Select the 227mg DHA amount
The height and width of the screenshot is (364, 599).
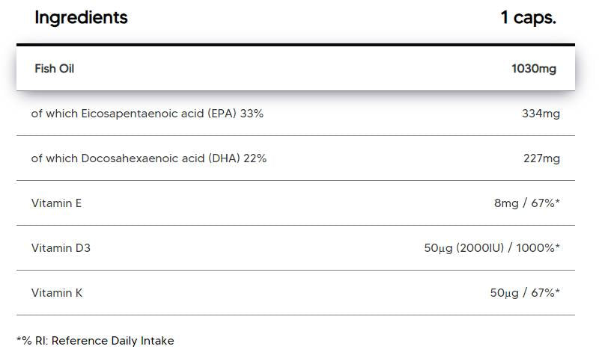pos(541,158)
